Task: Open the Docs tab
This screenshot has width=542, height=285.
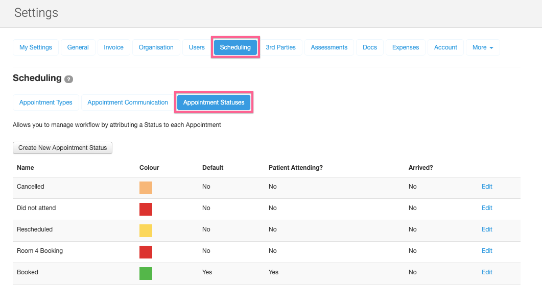Action: point(370,47)
